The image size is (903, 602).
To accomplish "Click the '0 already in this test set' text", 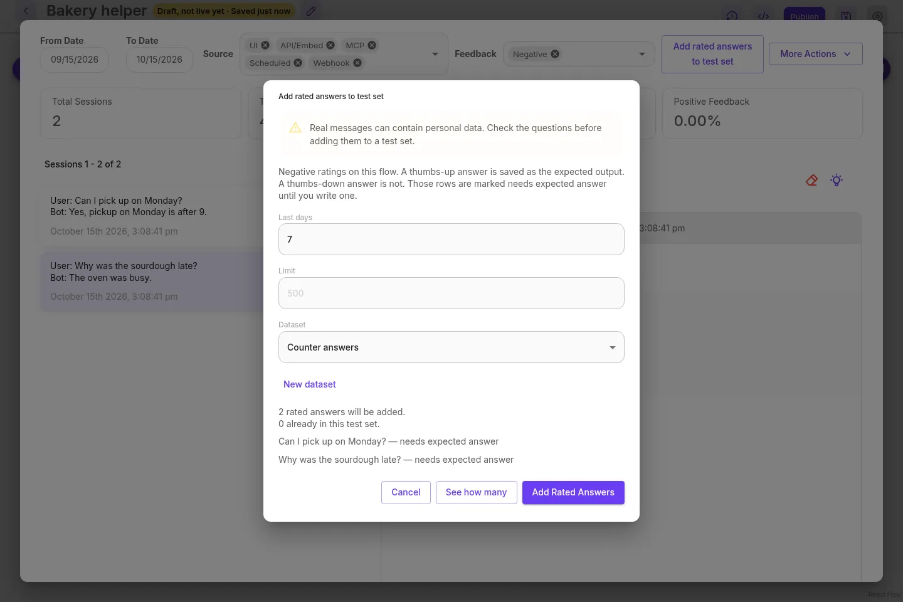I will (329, 424).
